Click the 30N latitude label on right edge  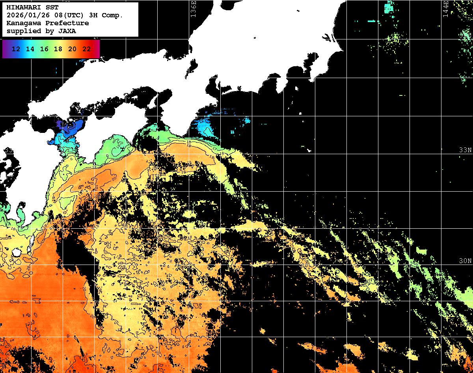tap(465, 261)
